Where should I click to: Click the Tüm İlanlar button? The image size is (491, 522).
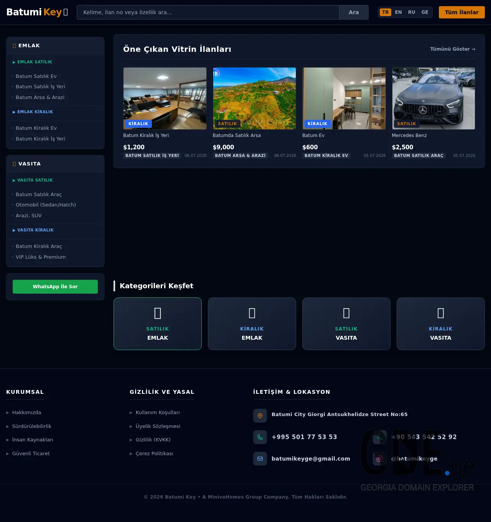pos(462,12)
